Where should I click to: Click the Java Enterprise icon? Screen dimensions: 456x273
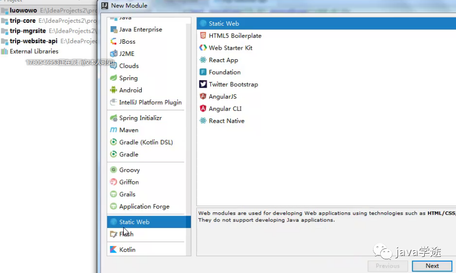(113, 29)
